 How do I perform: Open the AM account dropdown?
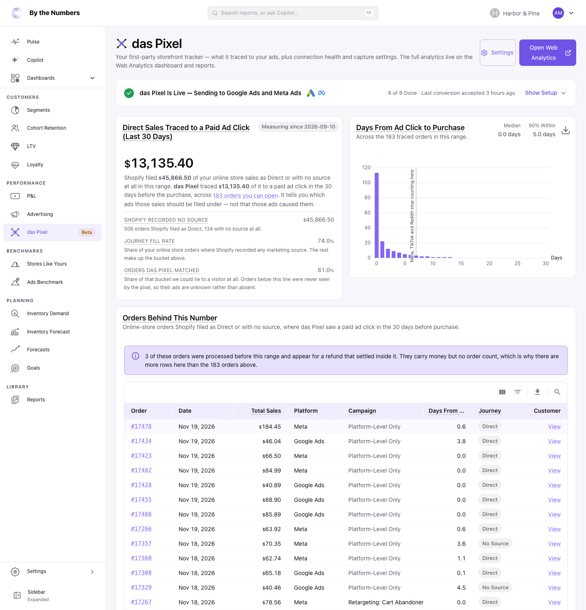(563, 13)
